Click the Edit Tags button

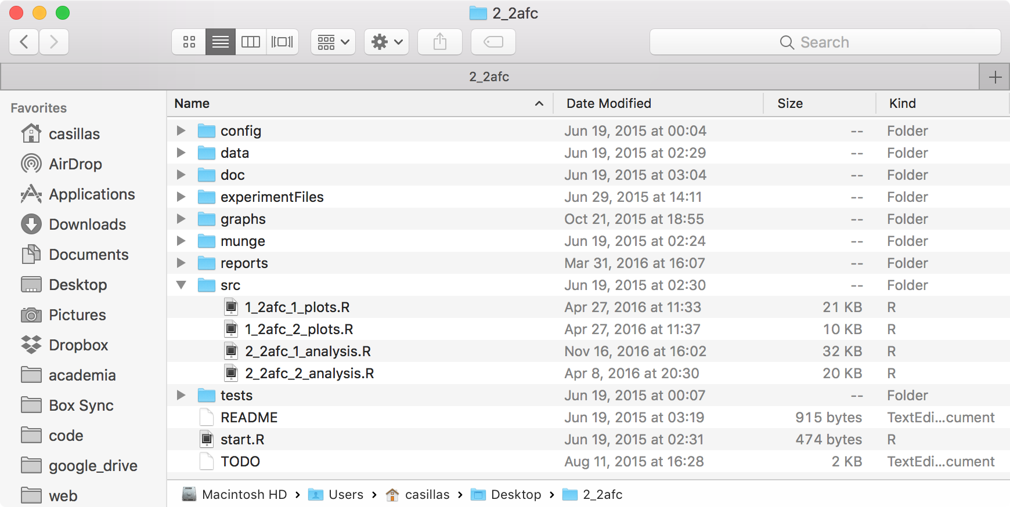pos(493,42)
